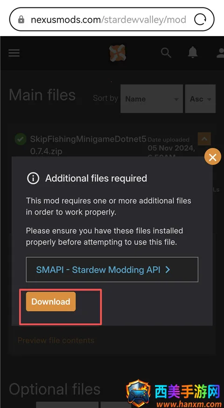Open the search magnifier icon

click(x=166, y=53)
